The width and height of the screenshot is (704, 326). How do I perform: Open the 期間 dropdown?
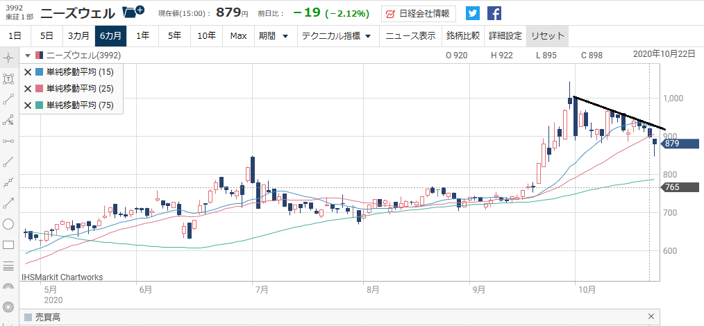tap(274, 36)
